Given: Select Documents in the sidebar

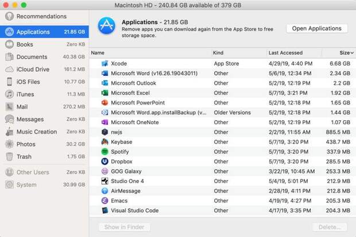Looking at the screenshot, I should pyautogui.click(x=45, y=57).
